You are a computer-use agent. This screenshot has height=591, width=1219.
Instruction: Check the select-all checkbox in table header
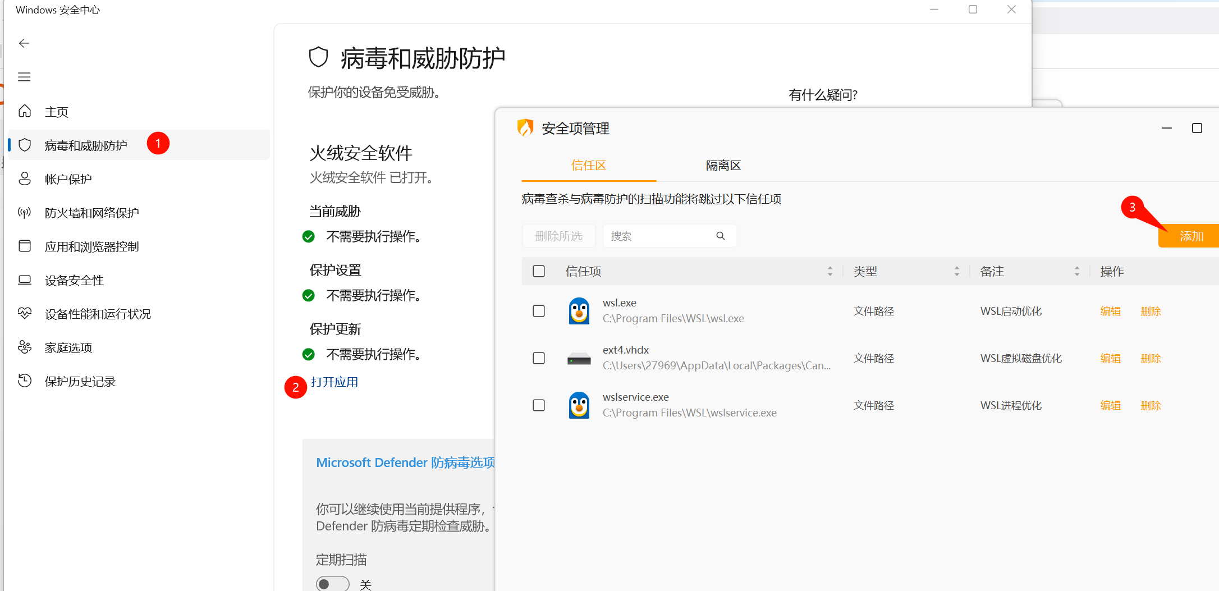point(539,271)
